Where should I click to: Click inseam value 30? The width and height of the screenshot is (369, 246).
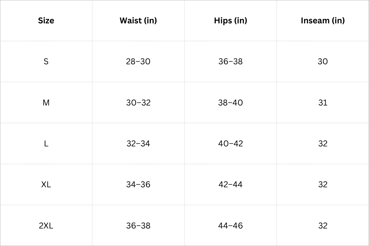[323, 61]
